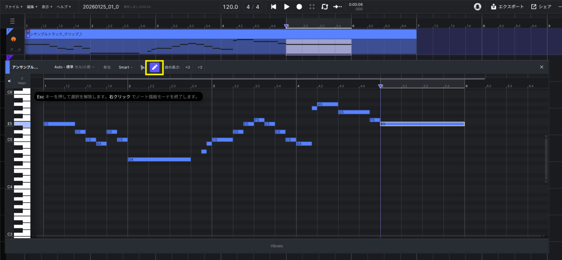This screenshot has width=562, height=260.
Task: Mute the track using the speaker icon
Action: pos(9,81)
